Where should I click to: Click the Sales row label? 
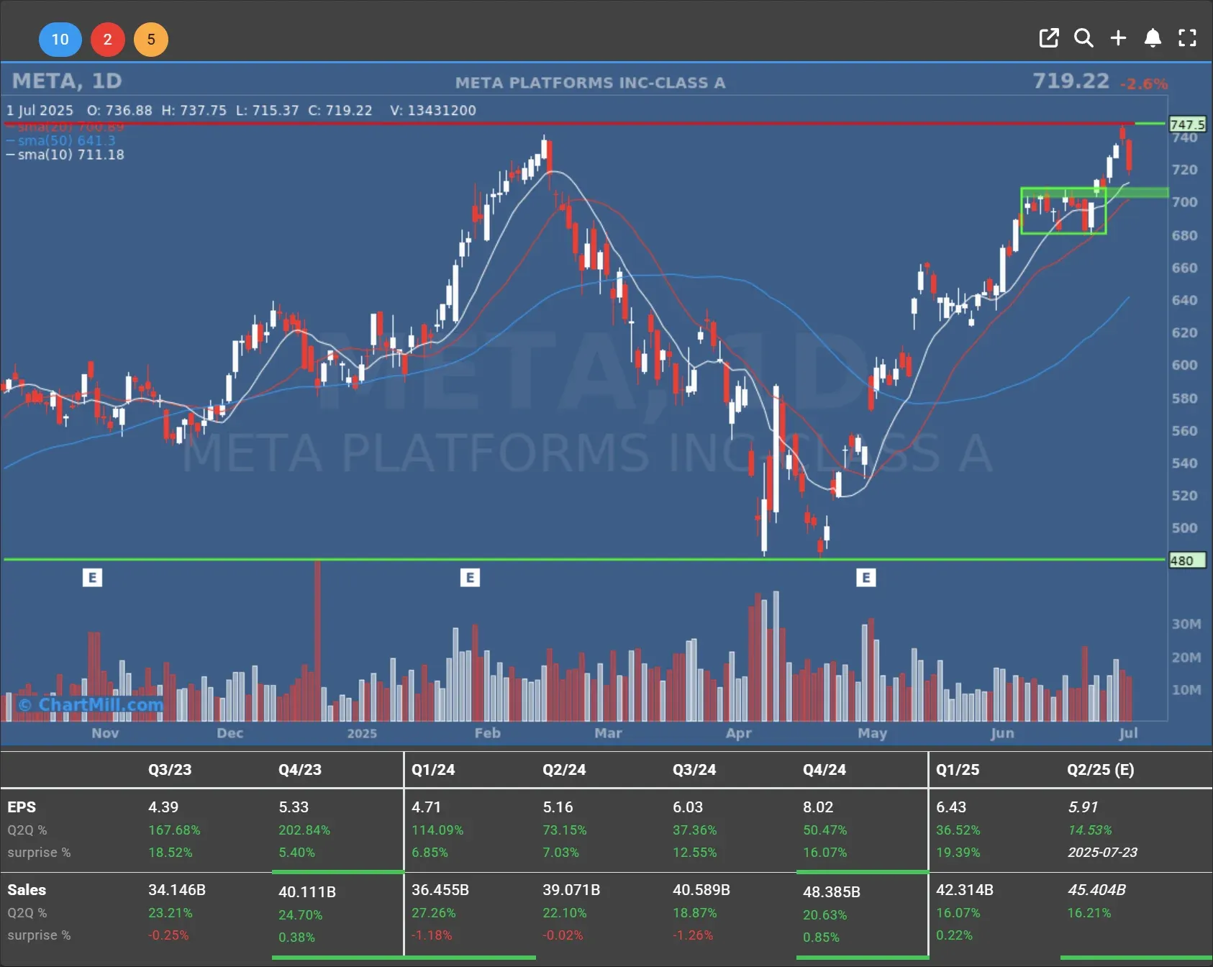[x=27, y=890]
